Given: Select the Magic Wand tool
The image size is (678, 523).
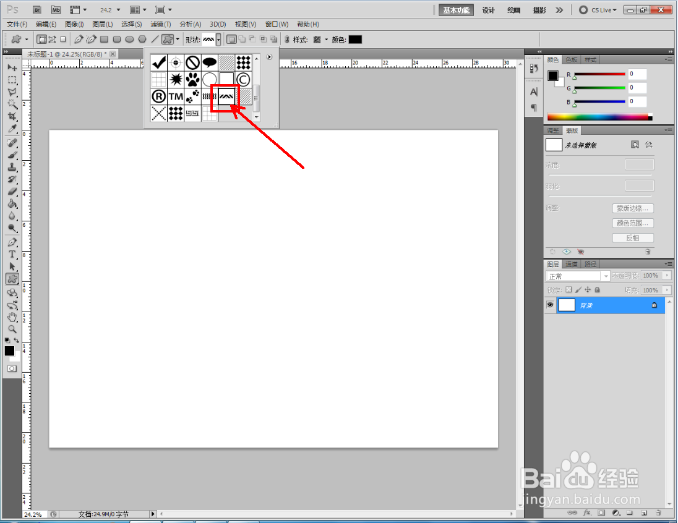Looking at the screenshot, I should 12,104.
